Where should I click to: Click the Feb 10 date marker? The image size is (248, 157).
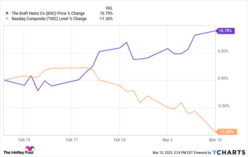pos(24,140)
